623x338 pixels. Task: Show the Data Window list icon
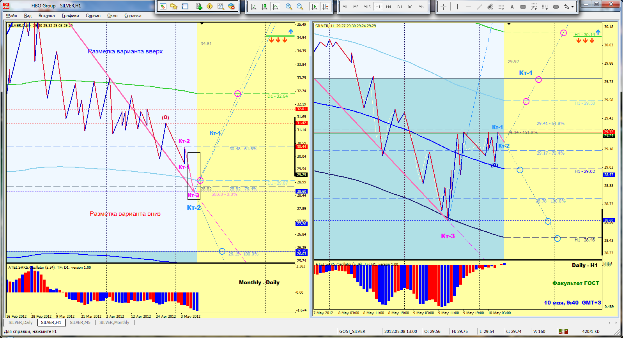[x=185, y=7]
